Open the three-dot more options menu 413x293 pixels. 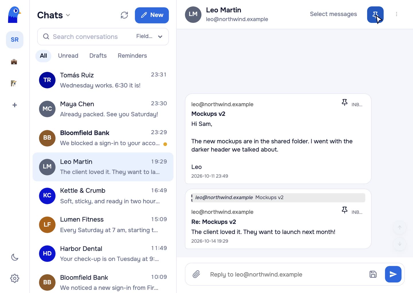[396, 14]
